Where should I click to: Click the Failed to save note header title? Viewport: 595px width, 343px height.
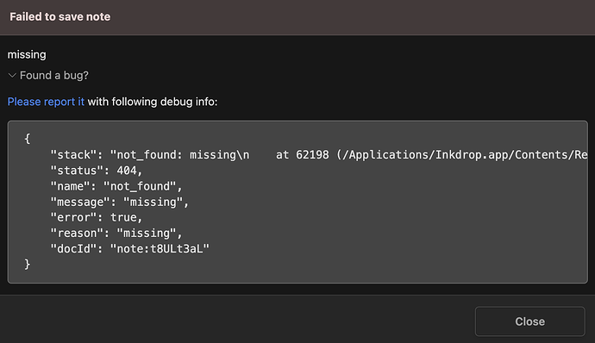click(60, 16)
